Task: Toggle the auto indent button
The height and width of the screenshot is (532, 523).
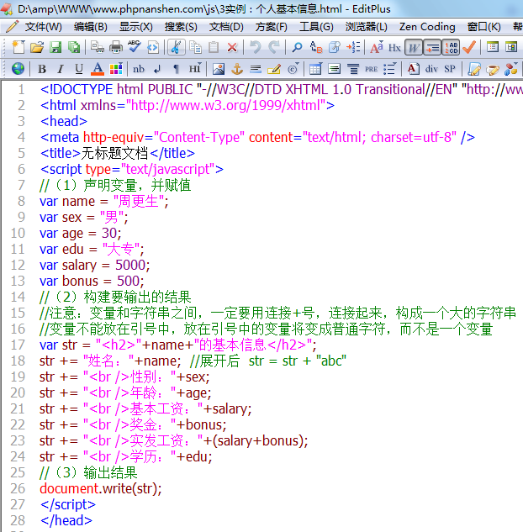Action: tap(432, 48)
